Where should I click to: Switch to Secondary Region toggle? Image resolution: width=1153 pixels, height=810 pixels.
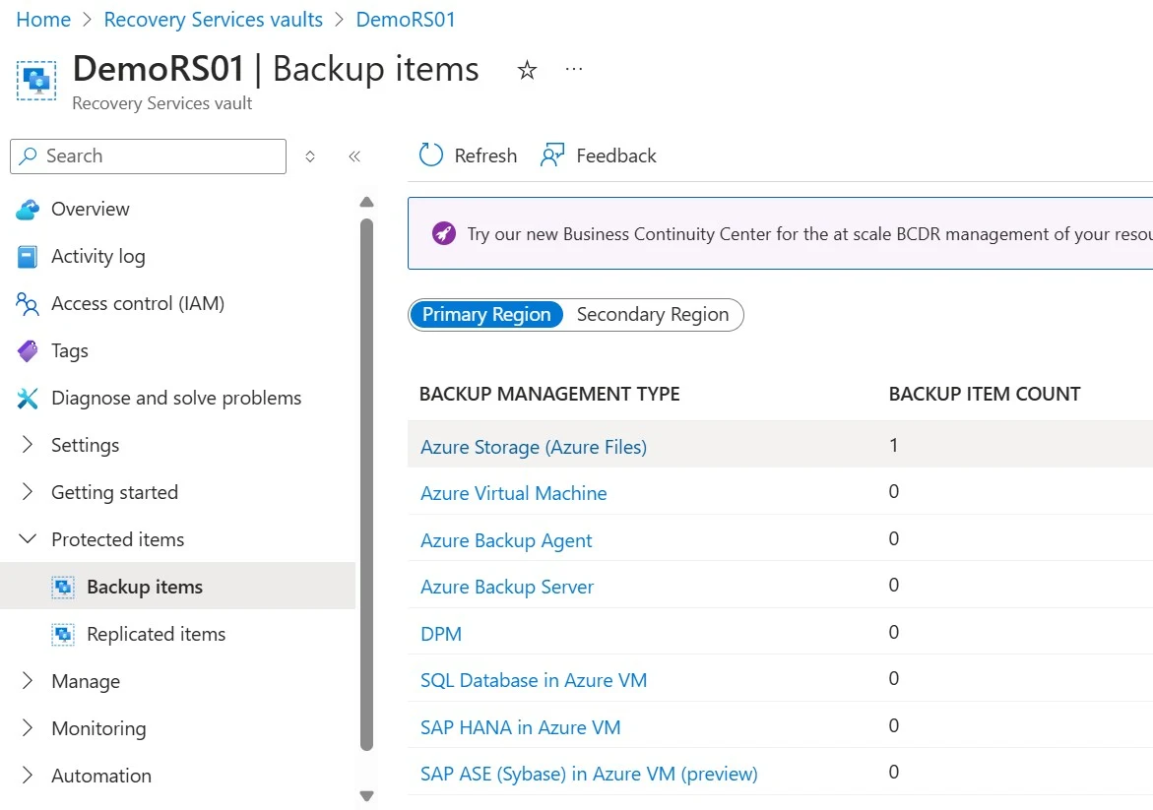click(x=653, y=315)
